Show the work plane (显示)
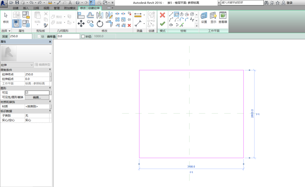The height and width of the screenshot is (187, 305). (x=213, y=18)
